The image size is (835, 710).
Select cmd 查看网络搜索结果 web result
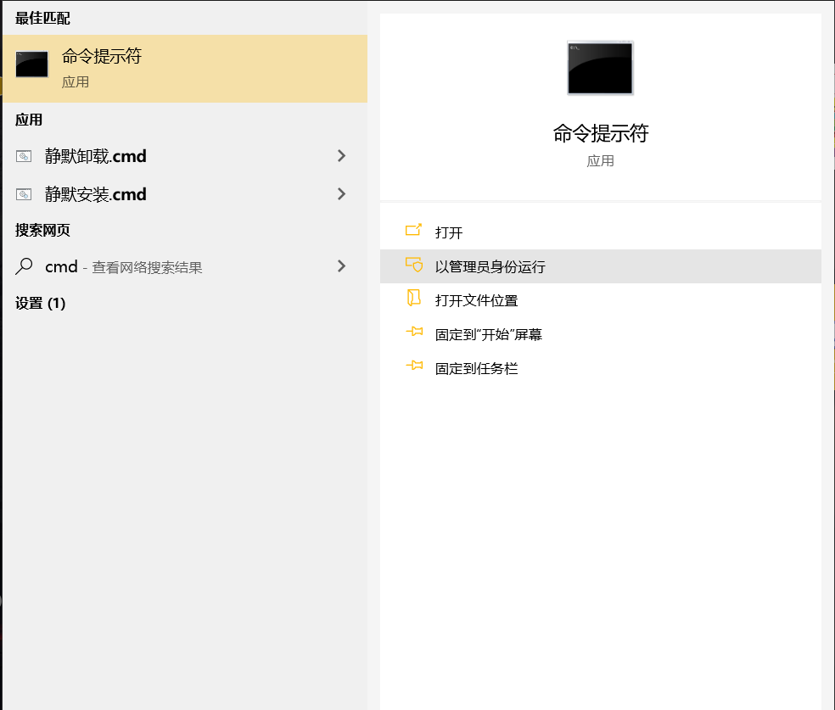[x=185, y=266]
